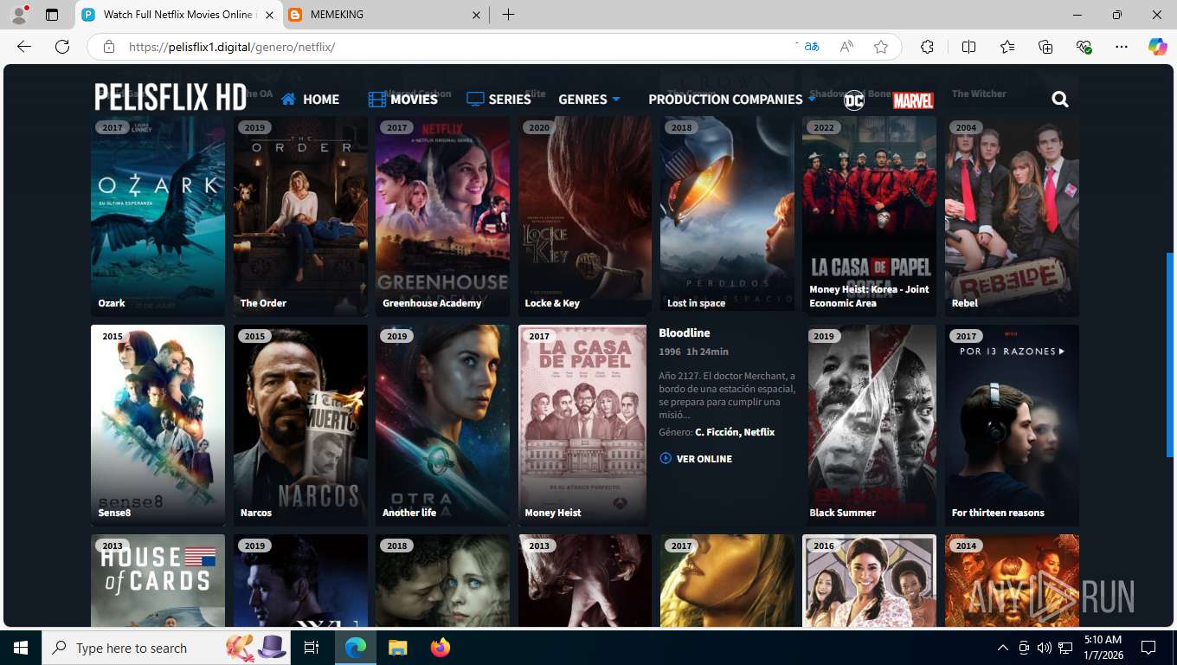
Task: Open the taskbar clock showing 5:10 AM
Action: pyautogui.click(x=1103, y=648)
